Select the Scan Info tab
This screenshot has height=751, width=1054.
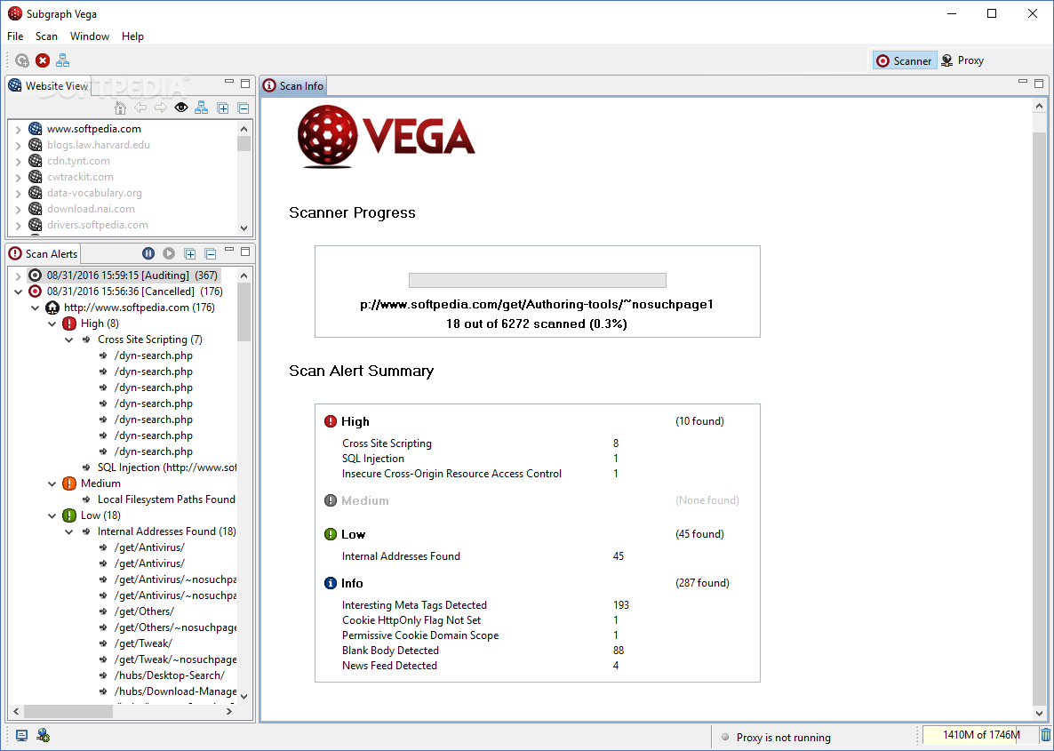point(293,86)
